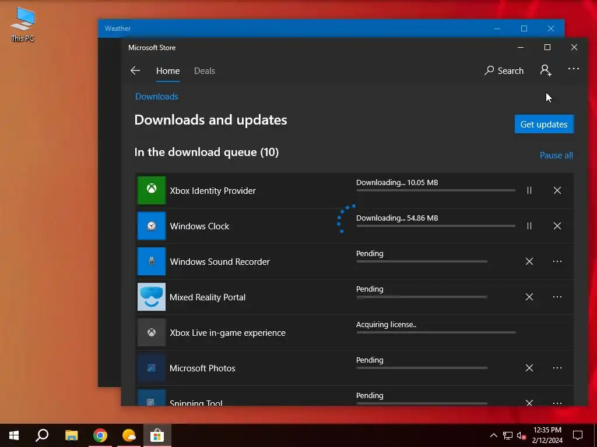This screenshot has width=597, height=447.
Task: Click Windows Clock download progress bar
Action: pos(436,226)
